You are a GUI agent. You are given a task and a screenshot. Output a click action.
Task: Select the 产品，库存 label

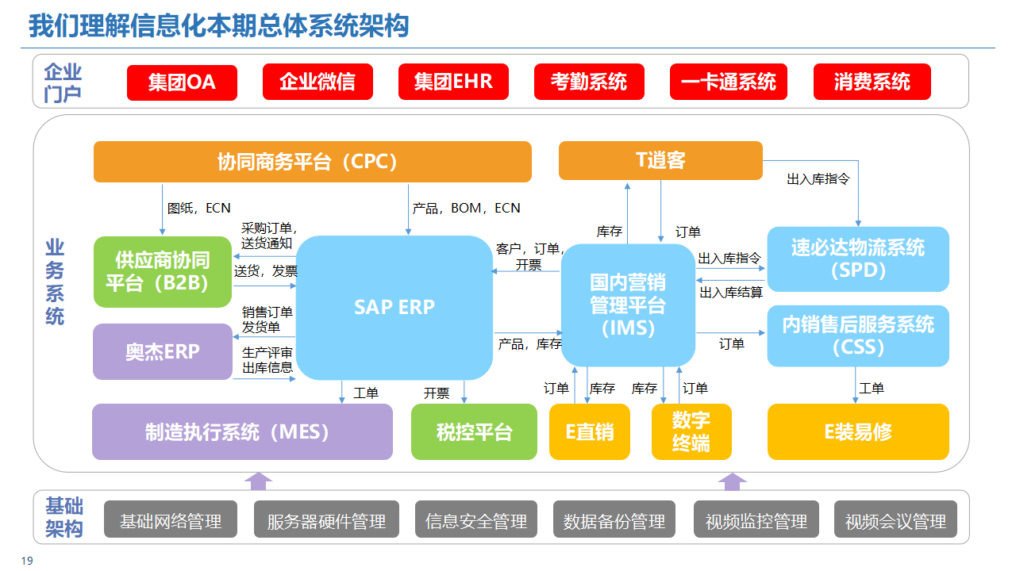[529, 344]
